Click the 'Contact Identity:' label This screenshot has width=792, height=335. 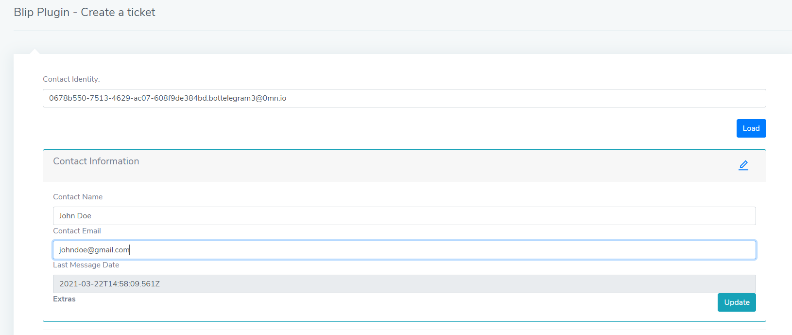pos(71,79)
